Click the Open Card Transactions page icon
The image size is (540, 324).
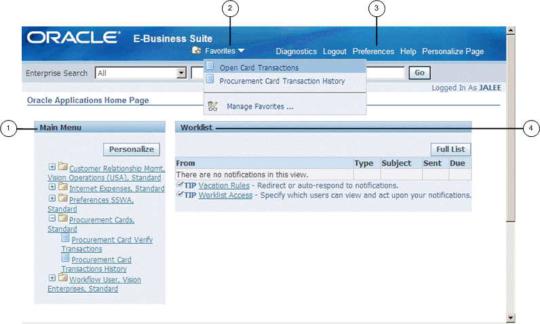pos(210,66)
